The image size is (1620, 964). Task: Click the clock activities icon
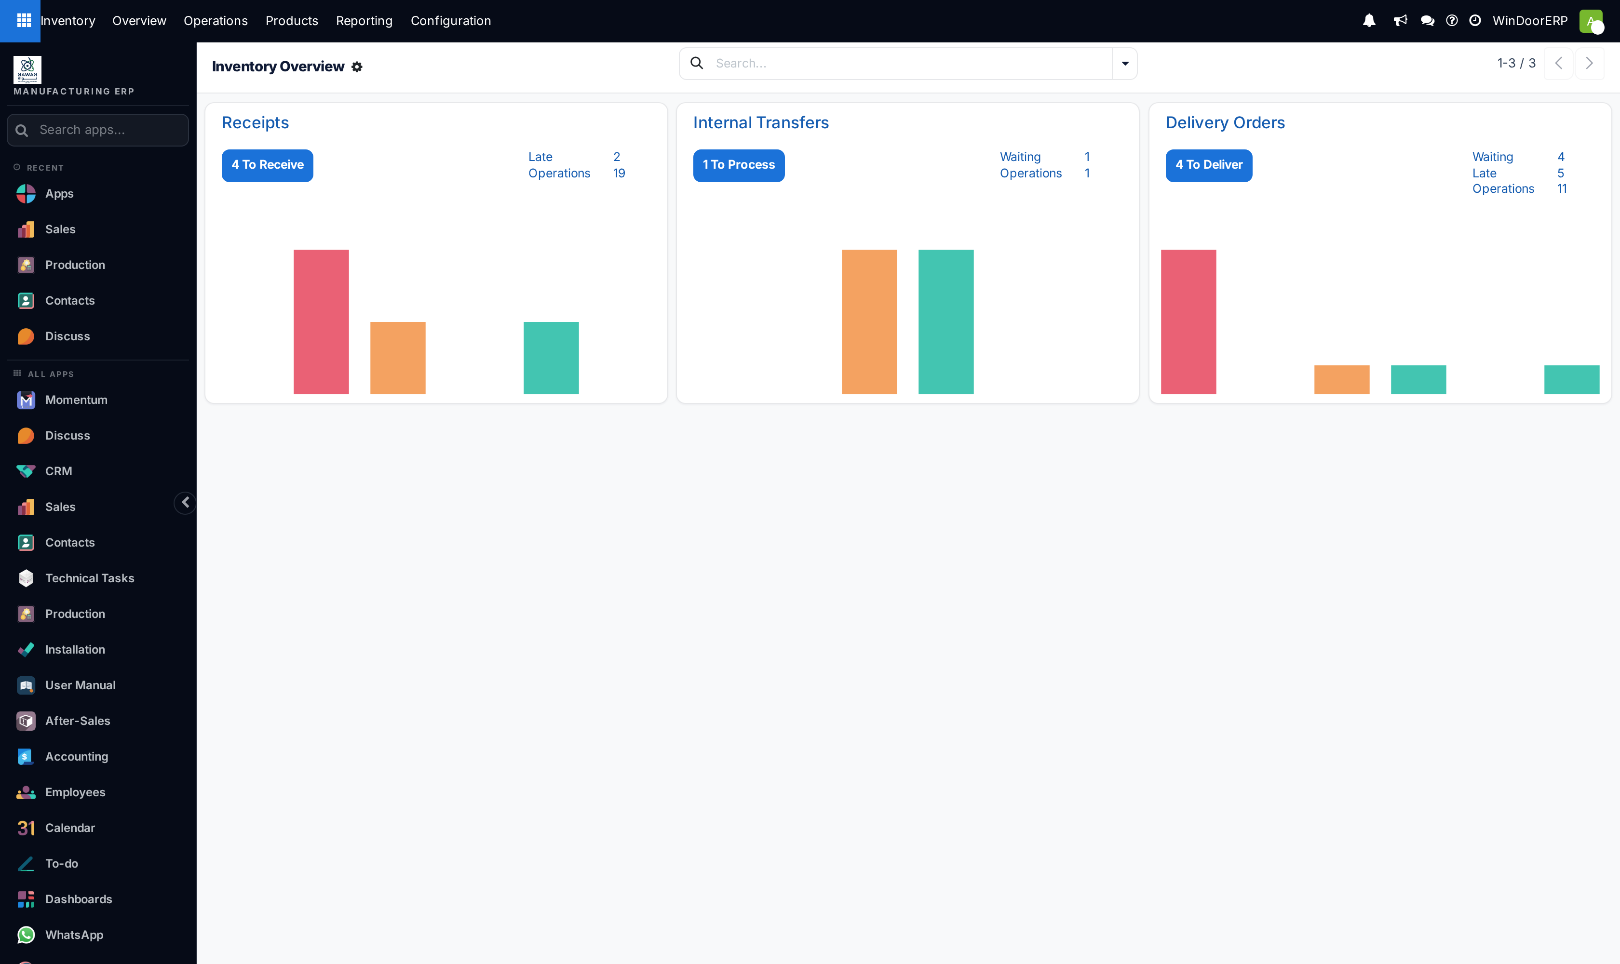(1475, 21)
